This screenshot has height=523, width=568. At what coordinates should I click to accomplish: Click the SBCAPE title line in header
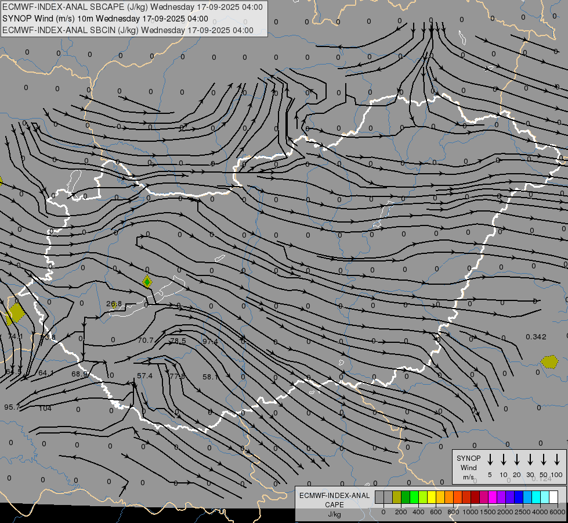coord(132,7)
